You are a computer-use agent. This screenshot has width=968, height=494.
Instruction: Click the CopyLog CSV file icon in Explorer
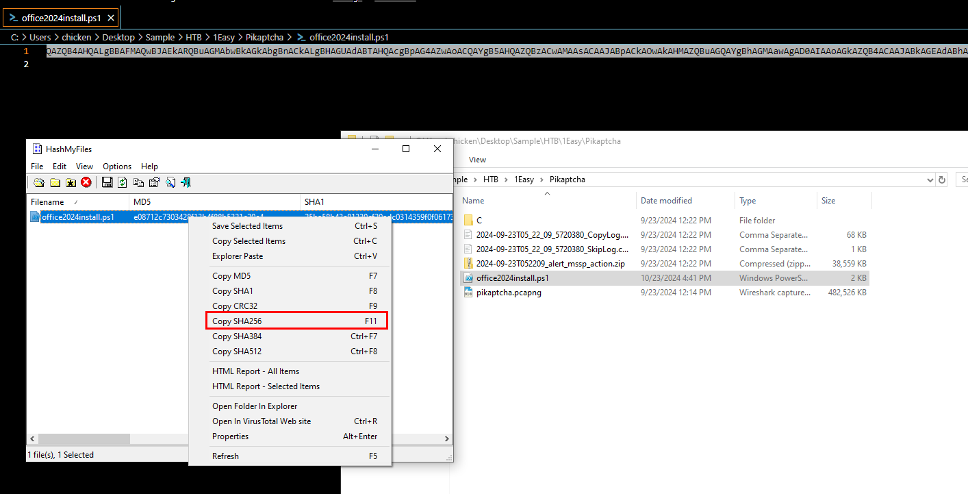[469, 234]
